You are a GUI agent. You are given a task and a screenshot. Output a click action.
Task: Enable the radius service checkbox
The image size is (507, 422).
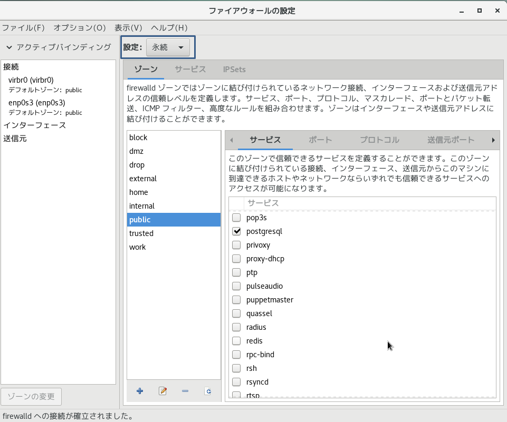click(x=236, y=327)
